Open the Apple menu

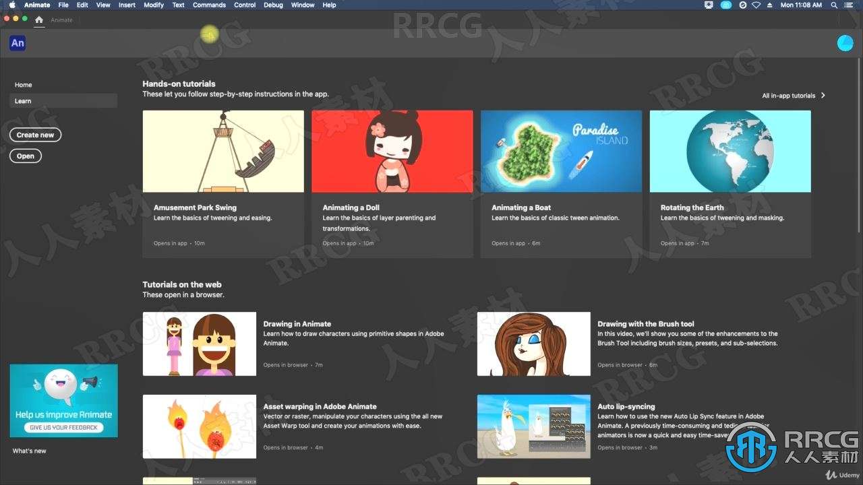tap(12, 5)
